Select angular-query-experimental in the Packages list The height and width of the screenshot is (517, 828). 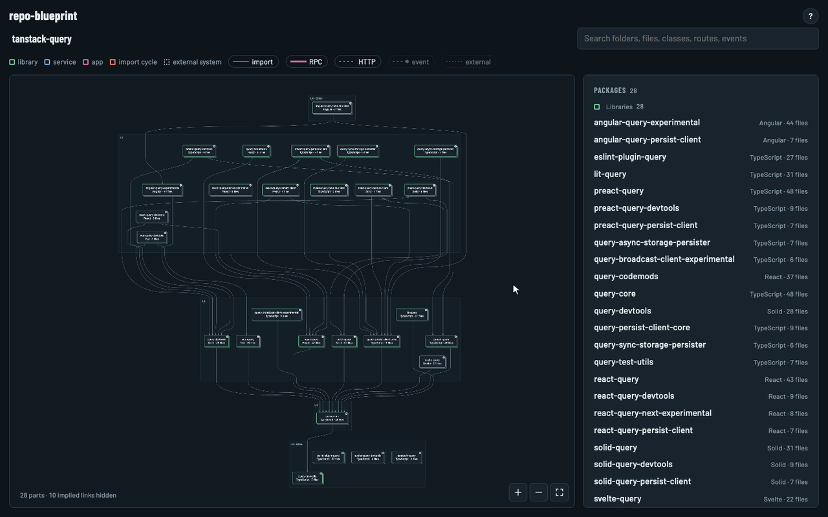pos(701,122)
